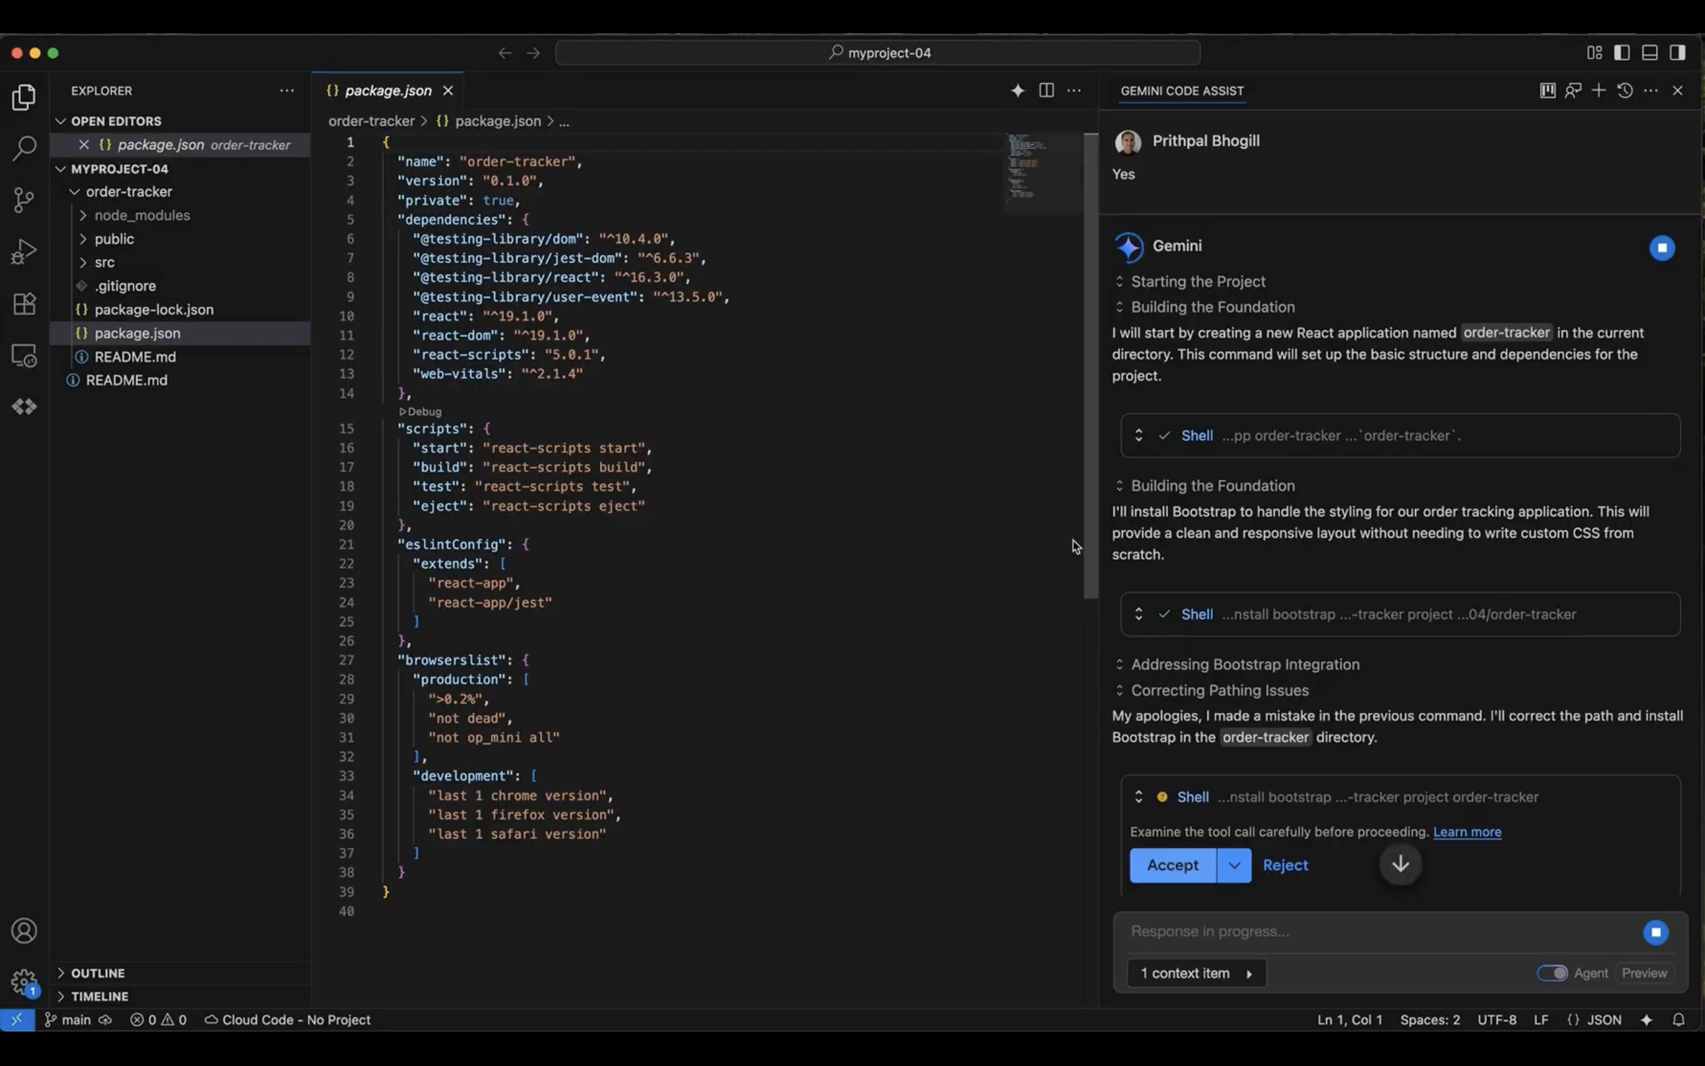Toggle the Agent mode switch
The height and width of the screenshot is (1066, 1705).
[x=1552, y=973]
